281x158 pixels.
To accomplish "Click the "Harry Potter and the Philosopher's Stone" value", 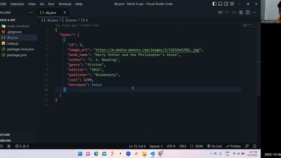I will click(x=137, y=55).
